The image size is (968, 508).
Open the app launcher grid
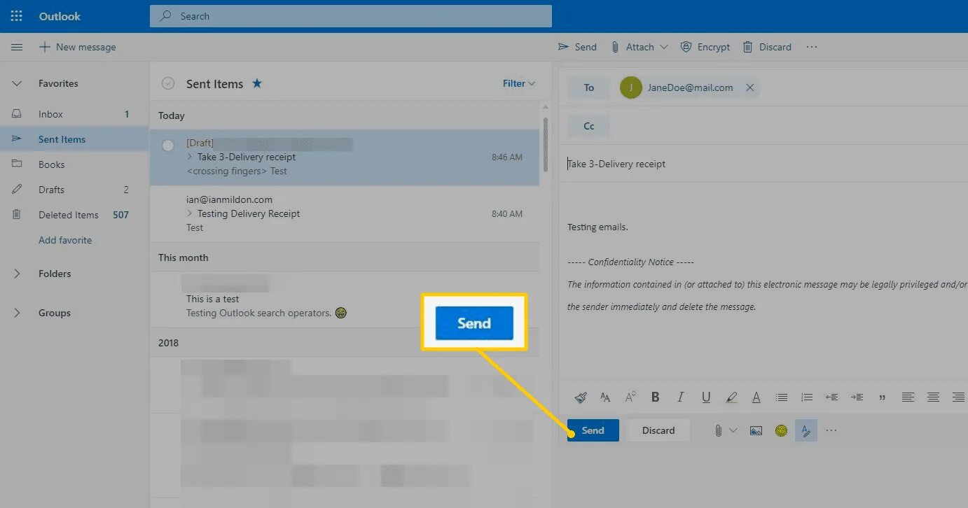coord(17,16)
